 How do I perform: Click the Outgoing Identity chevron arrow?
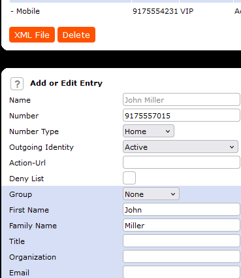point(232,147)
